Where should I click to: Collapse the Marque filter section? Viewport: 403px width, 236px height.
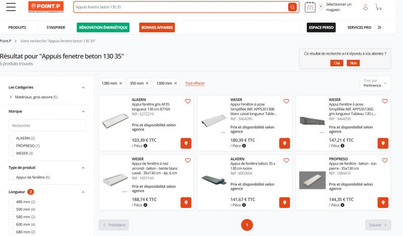pyautogui.click(x=83, y=111)
